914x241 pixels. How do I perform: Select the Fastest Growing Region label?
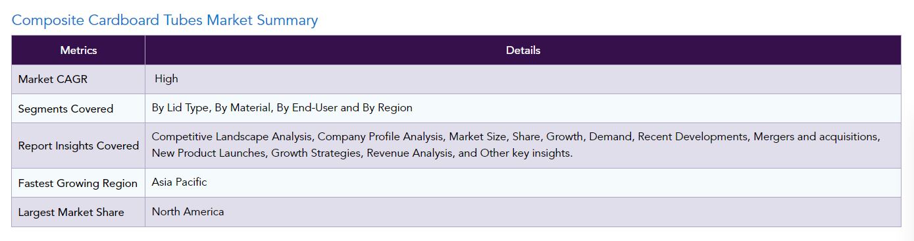(x=78, y=183)
